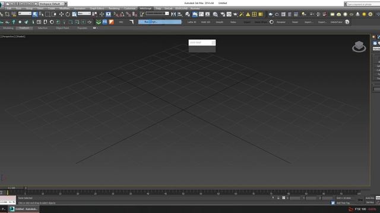Choose the Bind to Space Warp tool
Image resolution: width=380 pixels, height=213 pixels.
coord(14,14)
